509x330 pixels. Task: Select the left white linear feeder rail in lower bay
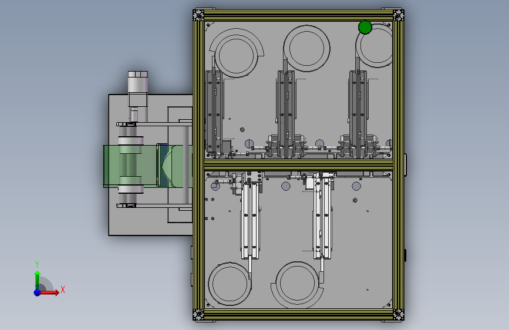[x=250, y=220]
